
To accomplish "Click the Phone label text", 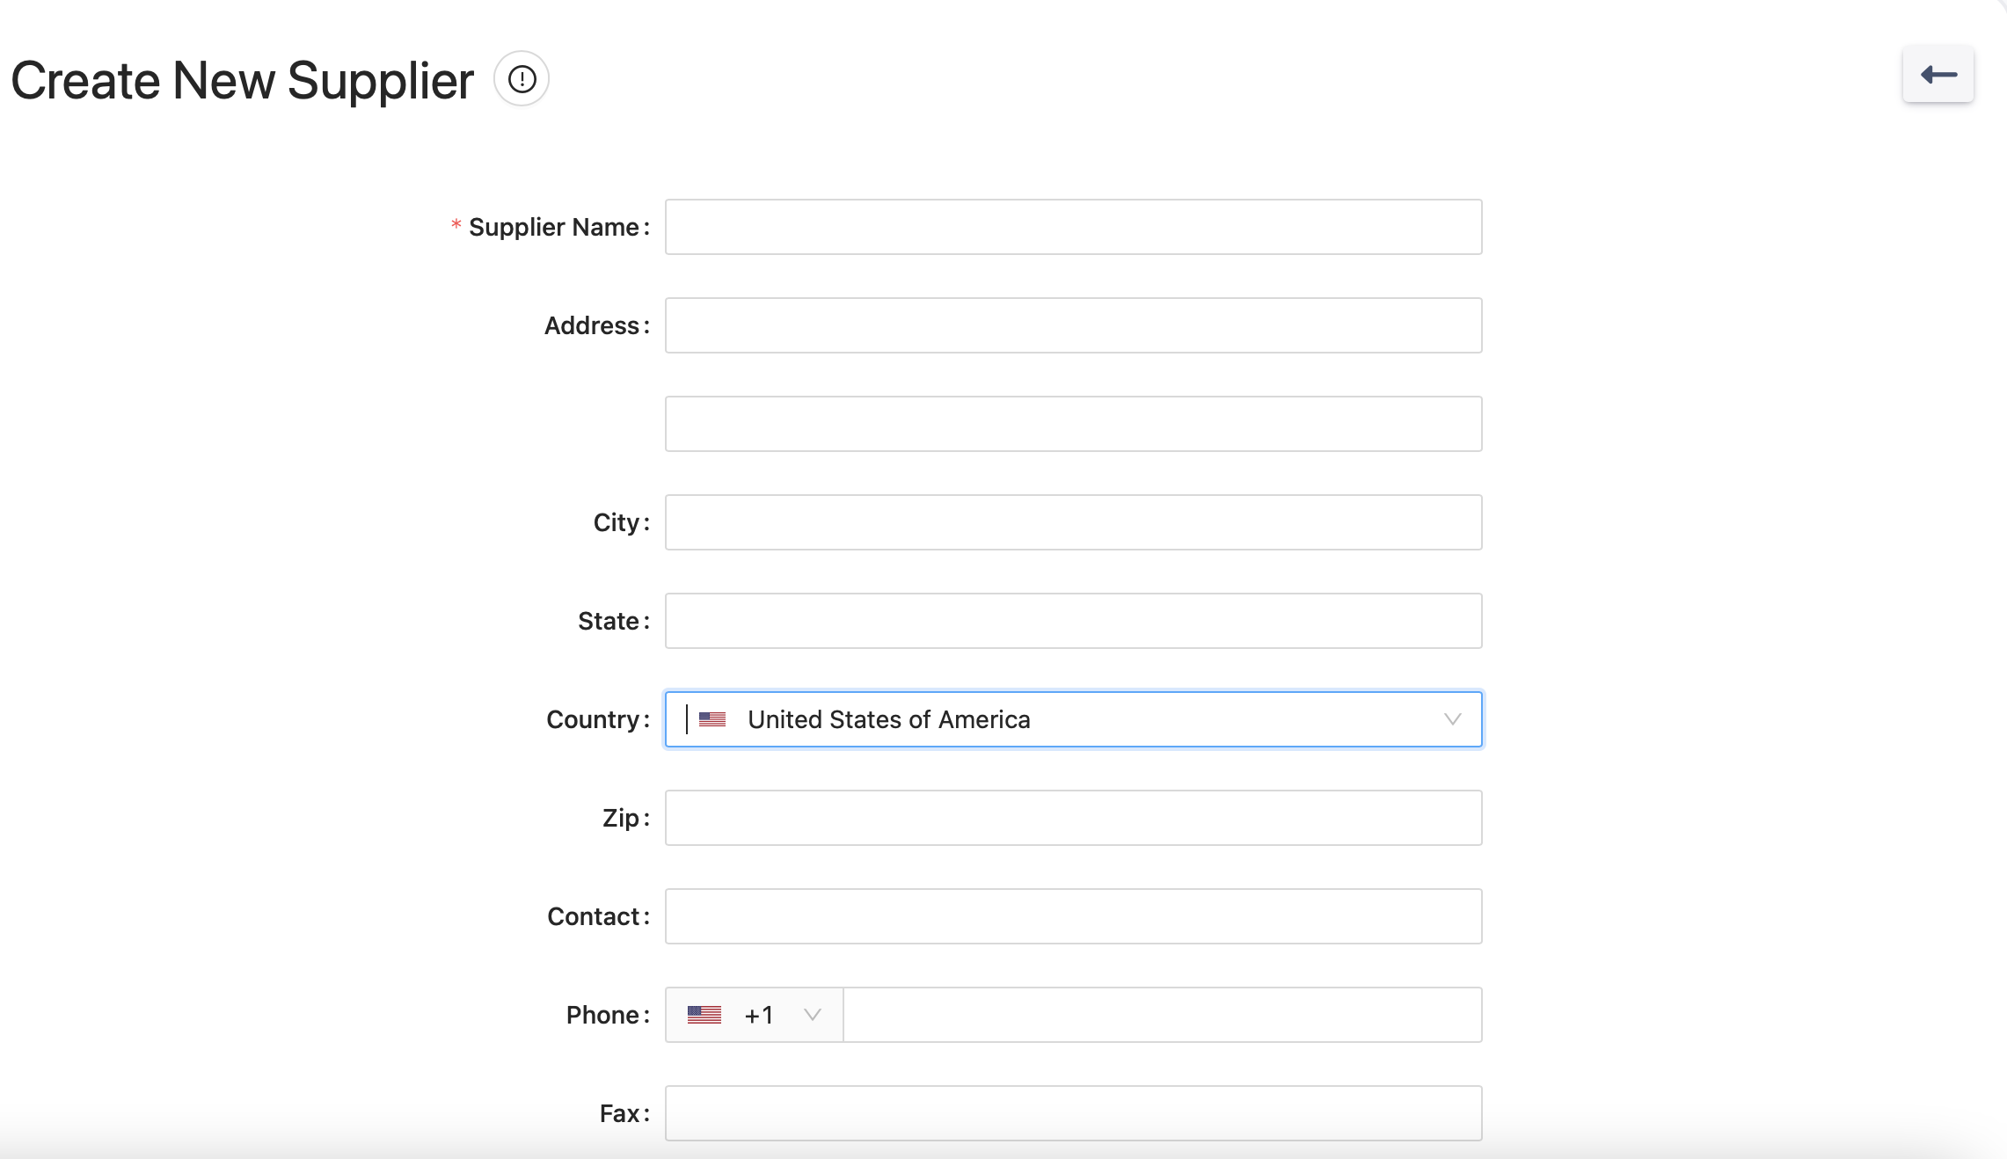I will [x=603, y=1015].
